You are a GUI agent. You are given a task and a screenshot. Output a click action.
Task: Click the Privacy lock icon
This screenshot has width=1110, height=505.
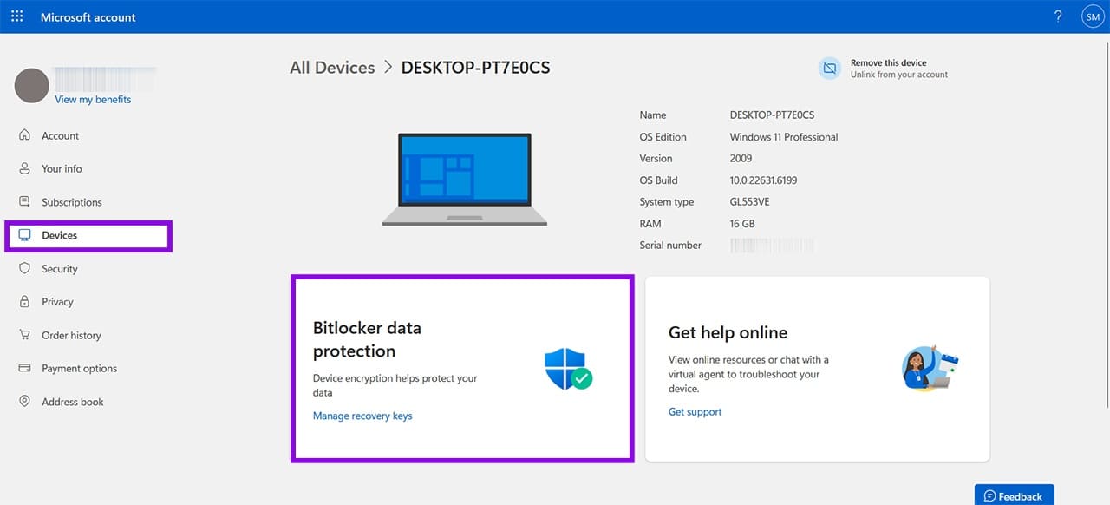(24, 302)
